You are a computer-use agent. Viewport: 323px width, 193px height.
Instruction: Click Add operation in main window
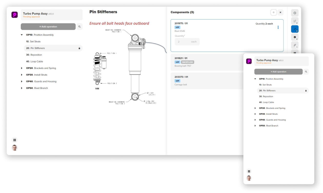[48, 27]
